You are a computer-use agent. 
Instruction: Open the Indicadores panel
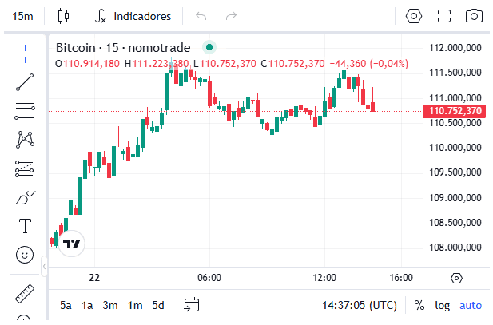tap(133, 16)
